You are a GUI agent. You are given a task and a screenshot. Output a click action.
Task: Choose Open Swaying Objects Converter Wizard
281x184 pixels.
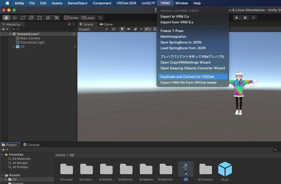[x=192, y=68]
